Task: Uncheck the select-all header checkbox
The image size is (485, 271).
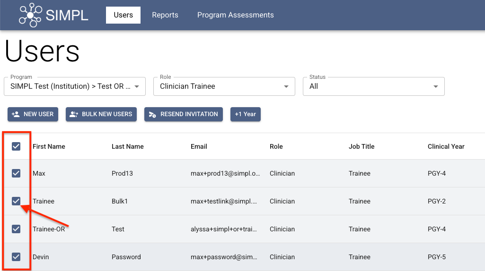Action: point(16,146)
